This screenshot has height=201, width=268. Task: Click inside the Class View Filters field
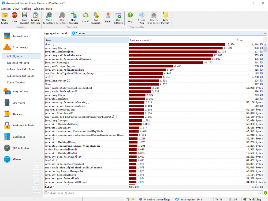click(x=150, y=193)
